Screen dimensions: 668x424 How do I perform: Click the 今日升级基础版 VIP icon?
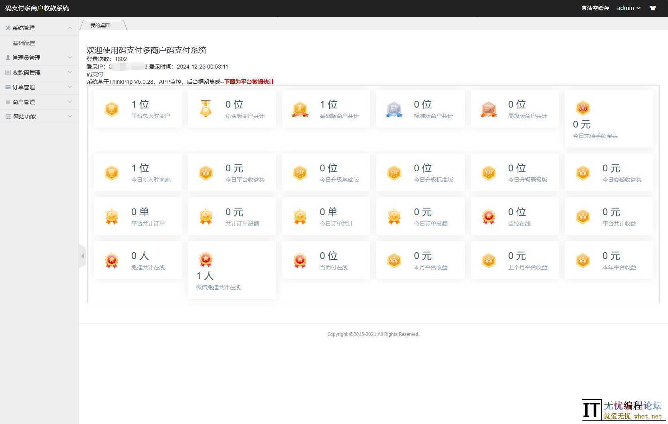(x=300, y=173)
